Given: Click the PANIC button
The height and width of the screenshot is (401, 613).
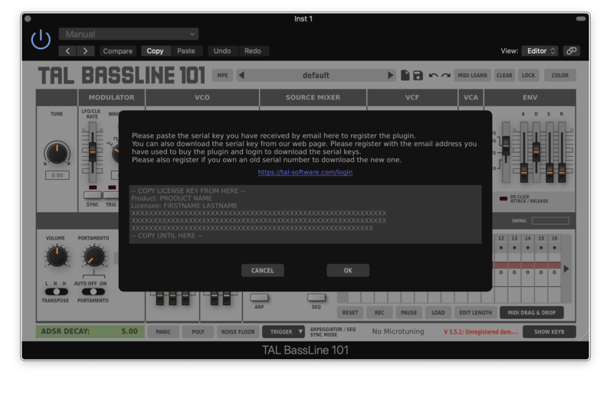Looking at the screenshot, I should [x=163, y=331].
